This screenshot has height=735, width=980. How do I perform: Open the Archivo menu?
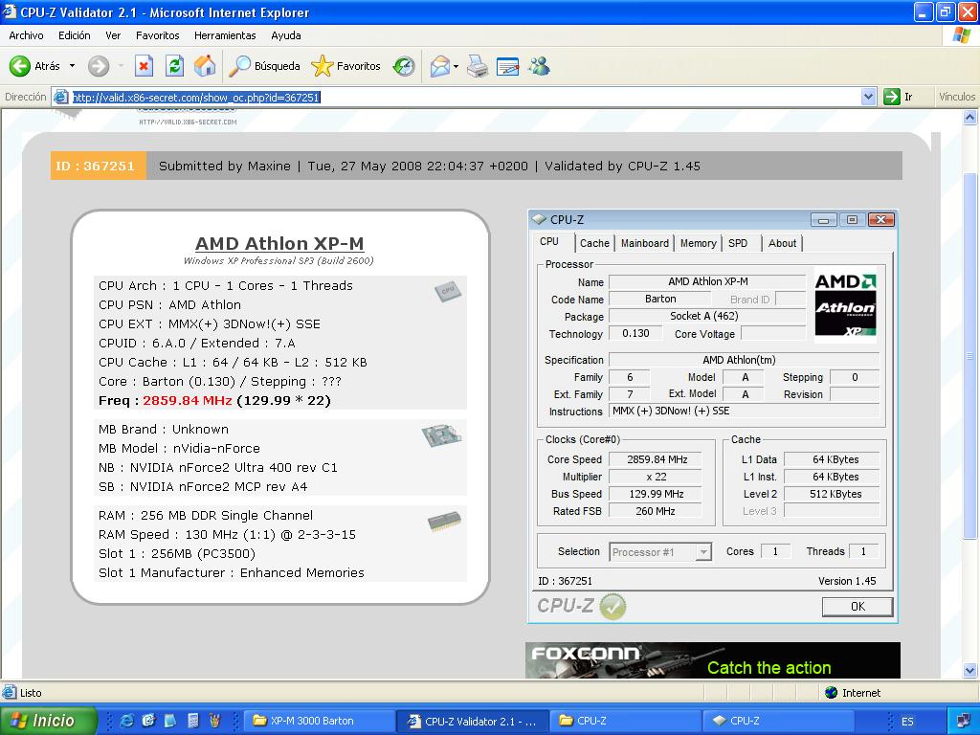coord(26,35)
